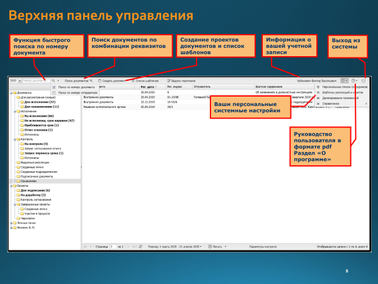Image resolution: width=378 pixels, height=284 pixels.
Task: Open the Справочники submenu
Action: click(x=340, y=104)
